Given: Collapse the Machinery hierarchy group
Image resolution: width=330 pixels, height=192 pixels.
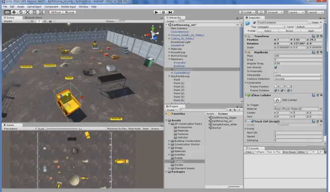Looking at the screenshot, I should point(169,59).
